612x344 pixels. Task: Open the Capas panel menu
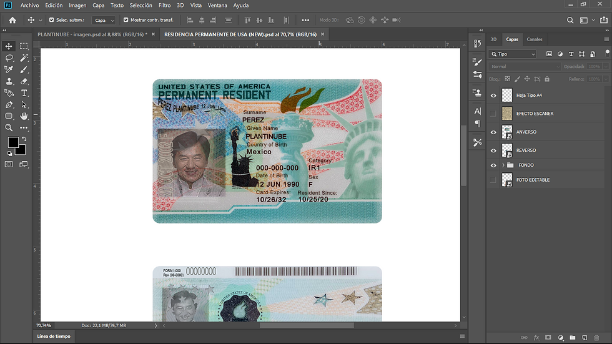(x=606, y=39)
